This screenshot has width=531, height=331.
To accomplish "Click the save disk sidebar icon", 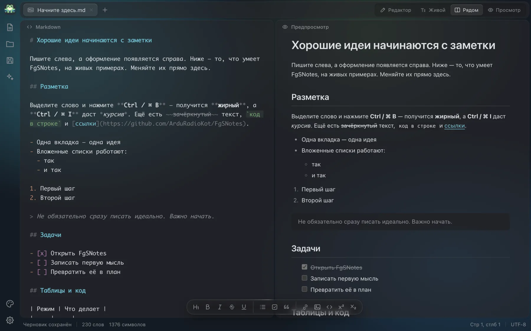I will pos(10,60).
